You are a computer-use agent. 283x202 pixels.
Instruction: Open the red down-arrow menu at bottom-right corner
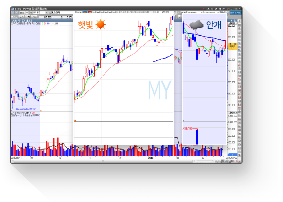(x=240, y=161)
